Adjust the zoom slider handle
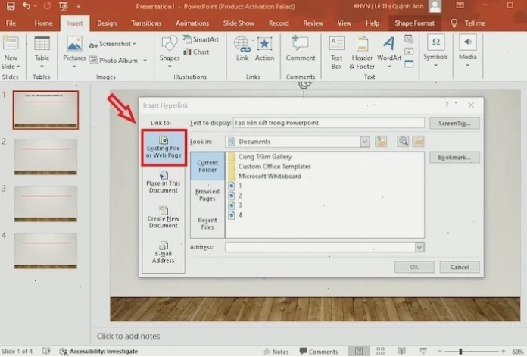 (460, 351)
